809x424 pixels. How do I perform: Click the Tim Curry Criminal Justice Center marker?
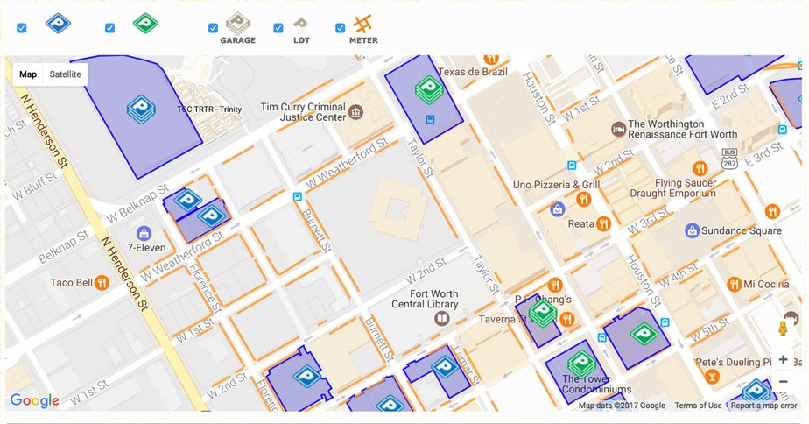[x=355, y=112]
